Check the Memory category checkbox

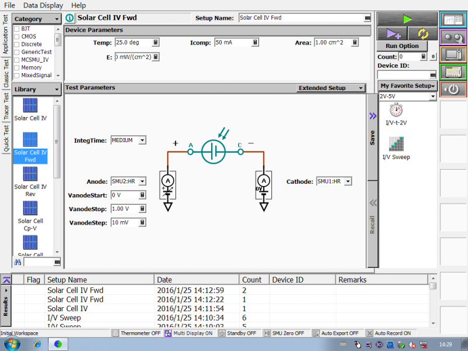pyautogui.click(x=17, y=68)
